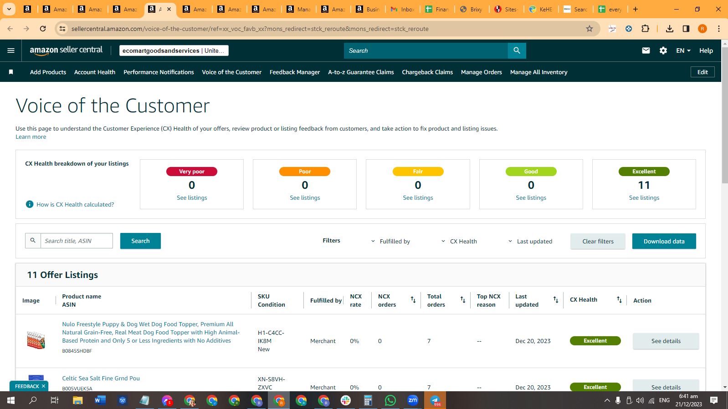Open the Seller Central hamburger menu
The image size is (728, 409).
pos(11,50)
